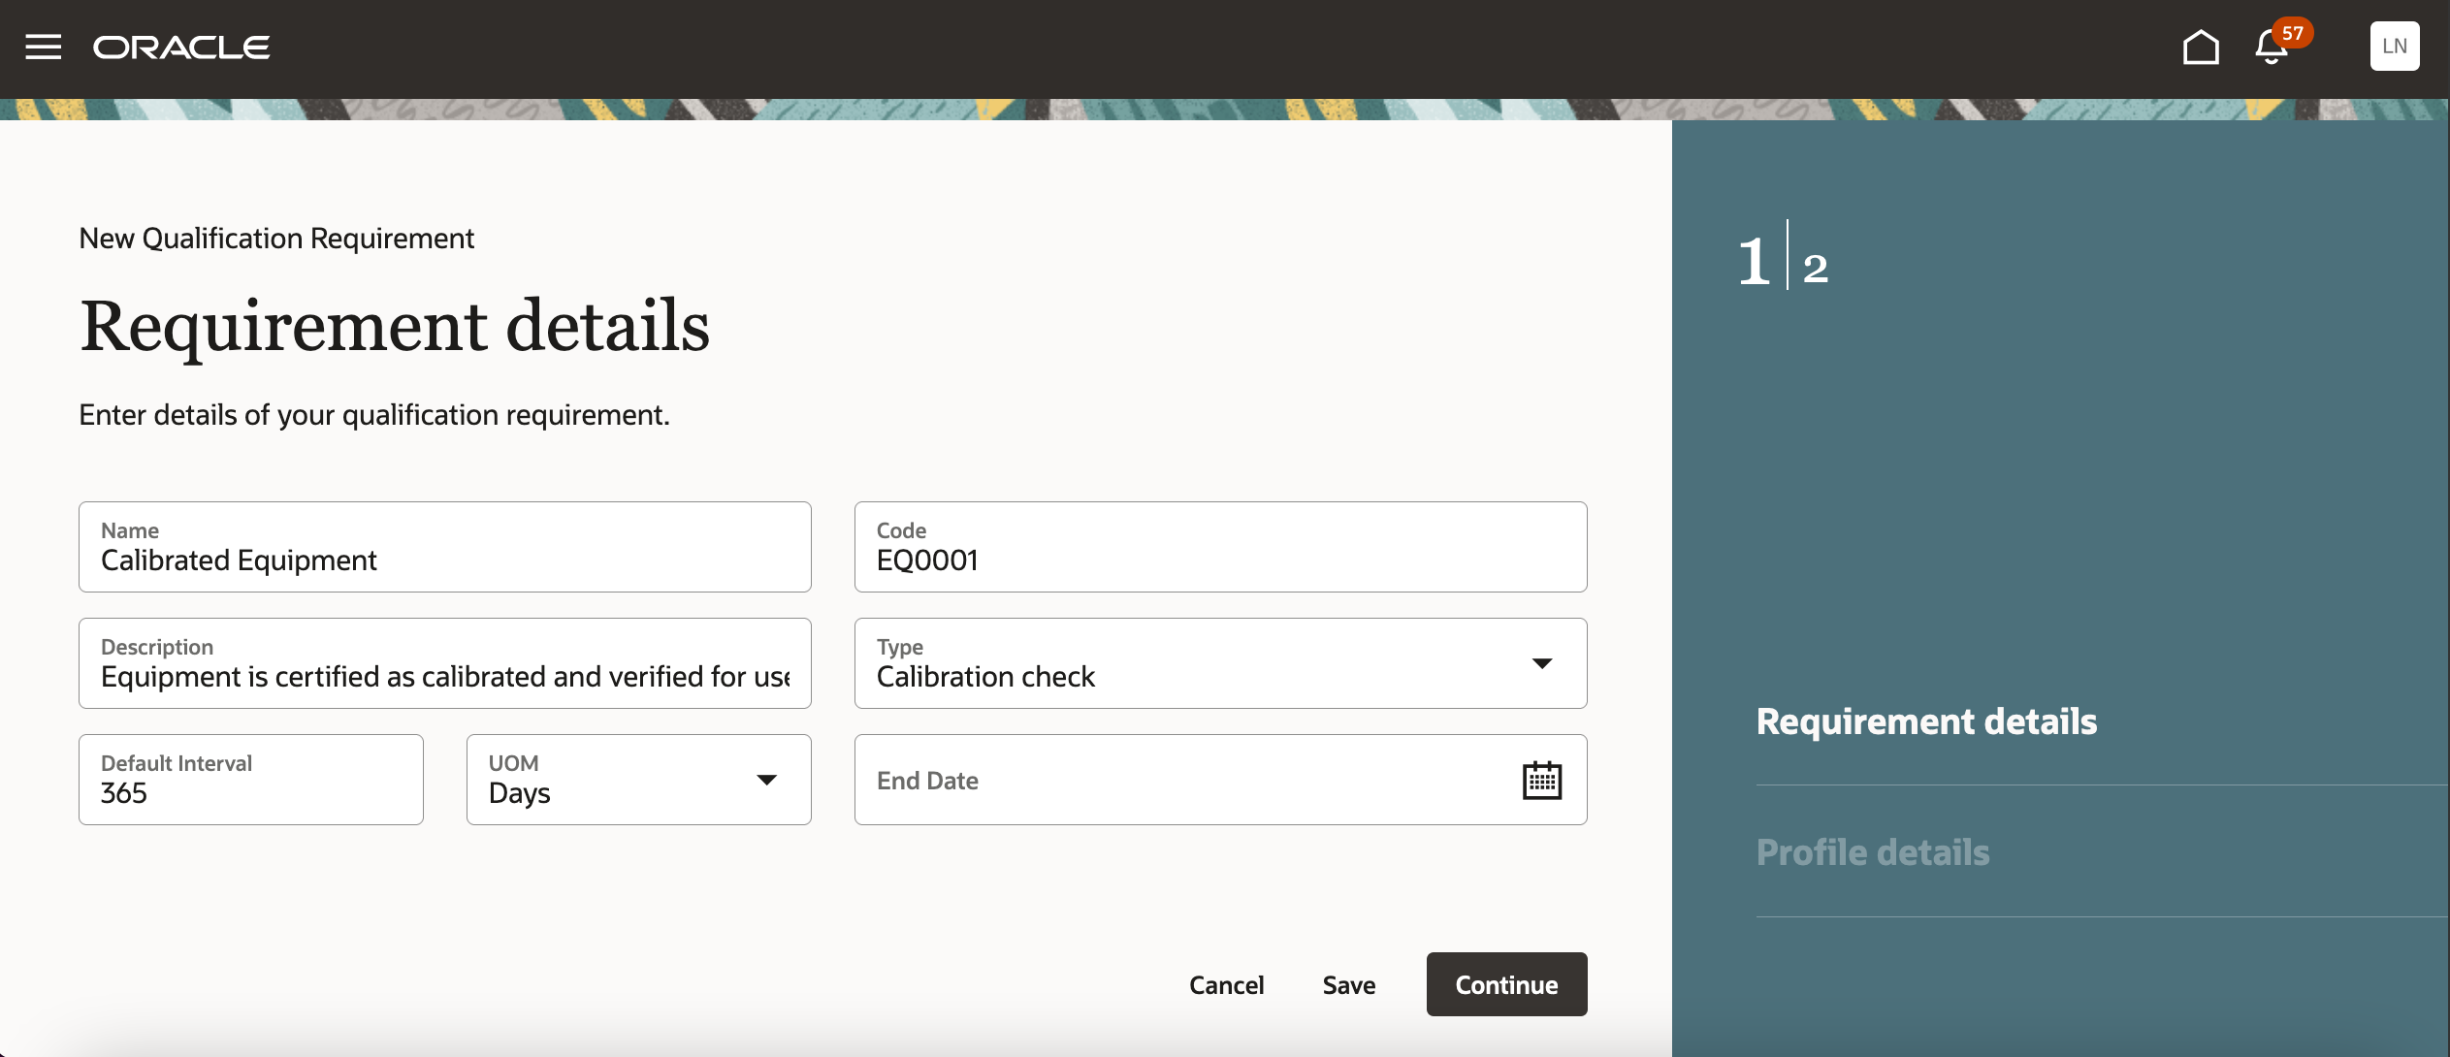Screen dimensions: 2450x1057
Task: Go to the Home icon
Action: point(2200,47)
